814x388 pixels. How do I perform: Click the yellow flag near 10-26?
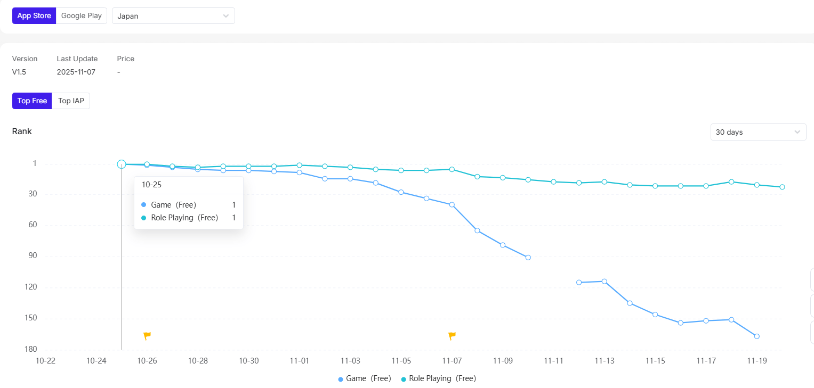coord(147,336)
